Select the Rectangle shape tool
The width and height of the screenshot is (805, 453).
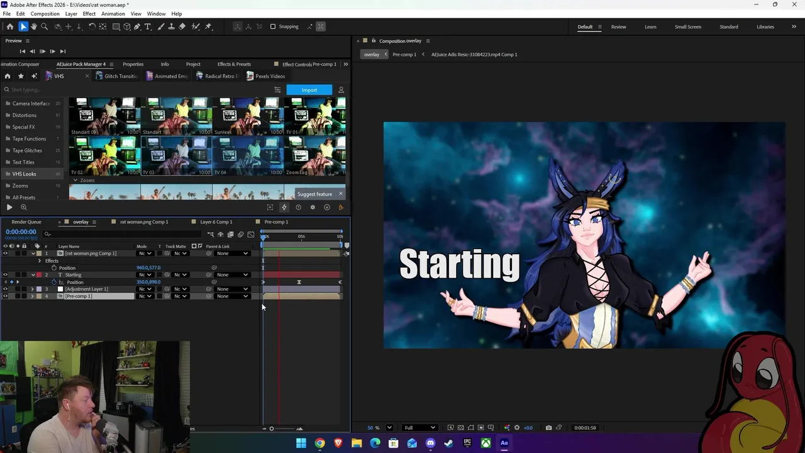pos(116,26)
